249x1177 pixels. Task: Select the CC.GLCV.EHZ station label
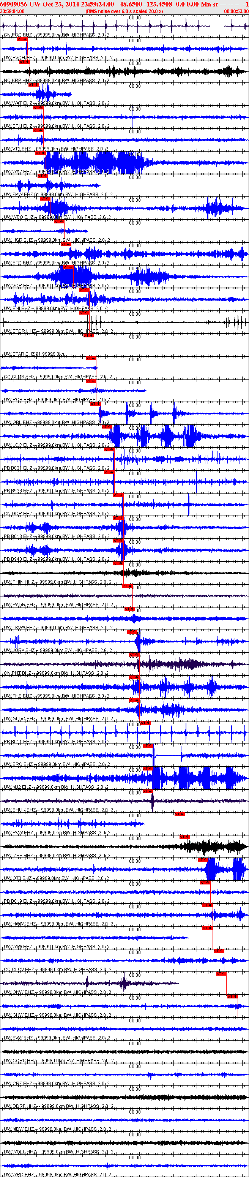coord(58,970)
